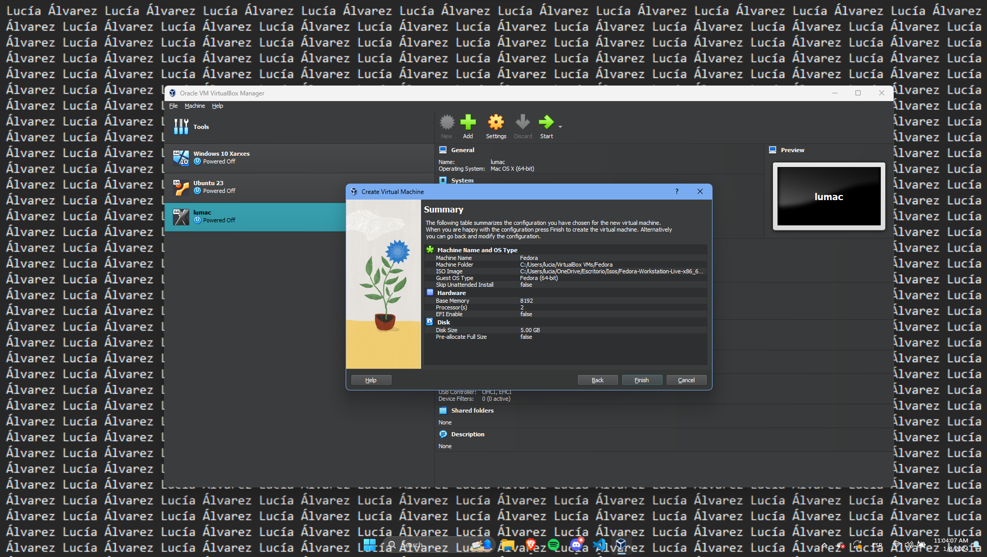Open Discord from the taskbar
Screen dimensions: 987x557
click(576, 545)
